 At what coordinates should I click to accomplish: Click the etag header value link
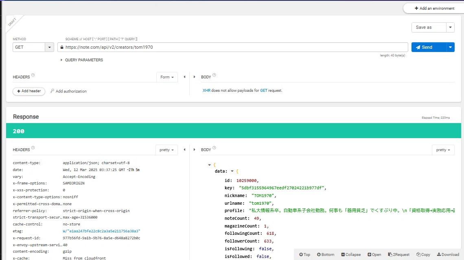[x=101, y=231]
